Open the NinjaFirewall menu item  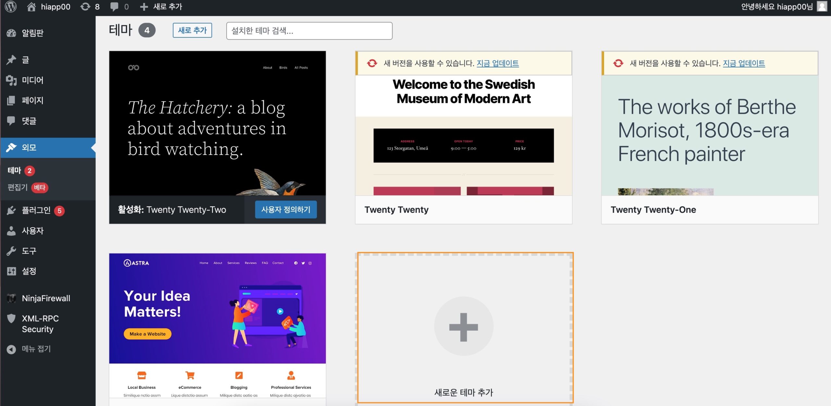(48, 298)
